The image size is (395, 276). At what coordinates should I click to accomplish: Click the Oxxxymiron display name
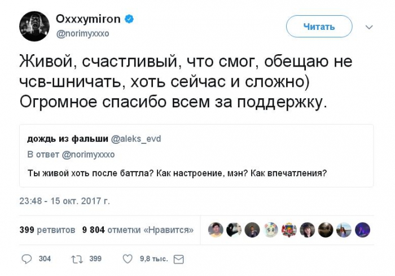[x=87, y=19]
